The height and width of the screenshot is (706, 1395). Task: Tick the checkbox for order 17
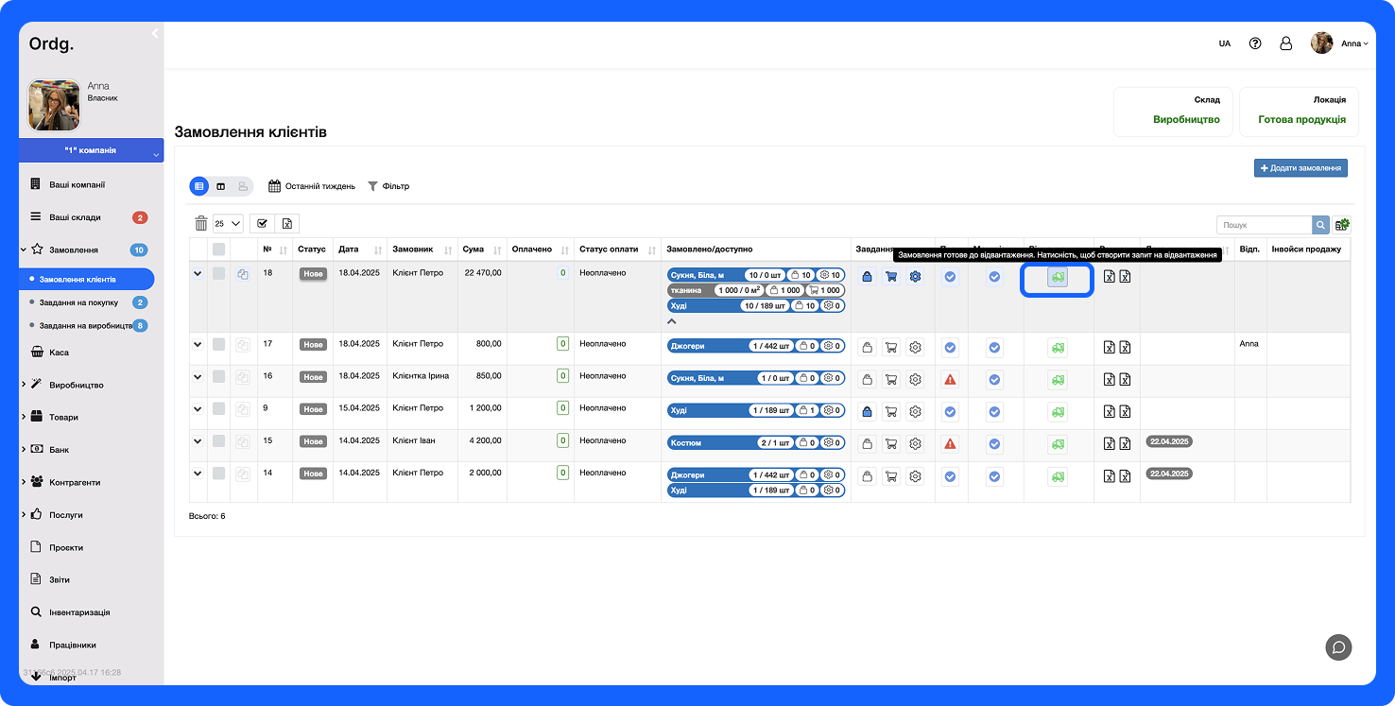(x=219, y=345)
